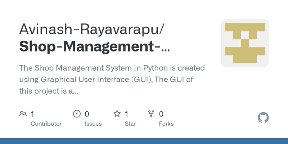Image resolution: width=288 pixels, height=144 pixels.
Task: Open the gold identicon avatar image
Action: [245, 43]
